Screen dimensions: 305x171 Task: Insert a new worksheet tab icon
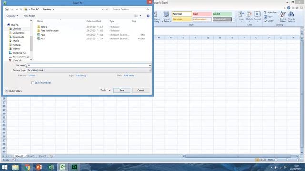[x=51, y=156]
